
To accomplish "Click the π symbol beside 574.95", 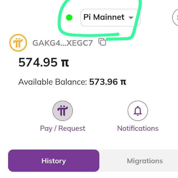I will coord(65,62).
